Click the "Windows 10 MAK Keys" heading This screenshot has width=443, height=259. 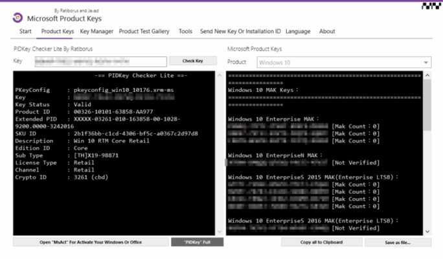point(263,90)
